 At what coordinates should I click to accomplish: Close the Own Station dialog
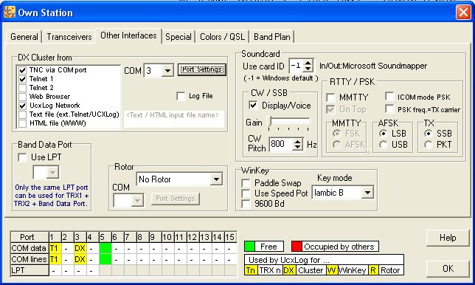pyautogui.click(x=463, y=13)
